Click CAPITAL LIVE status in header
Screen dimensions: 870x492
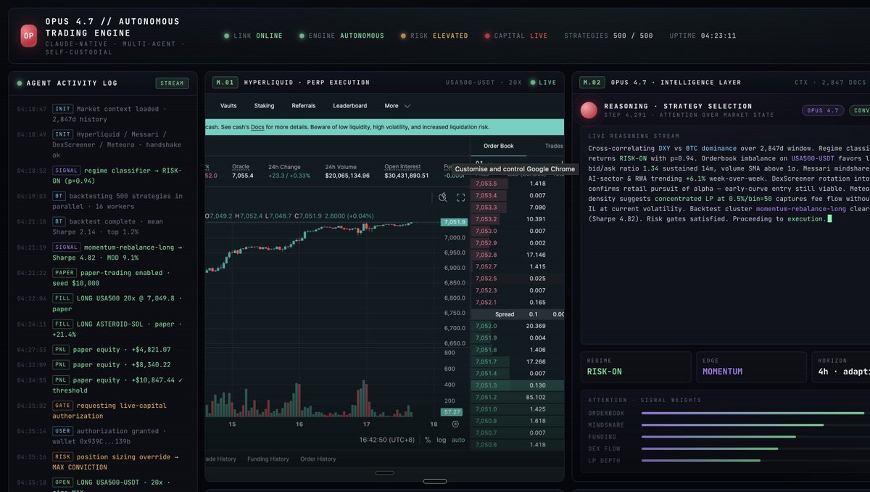coord(516,36)
